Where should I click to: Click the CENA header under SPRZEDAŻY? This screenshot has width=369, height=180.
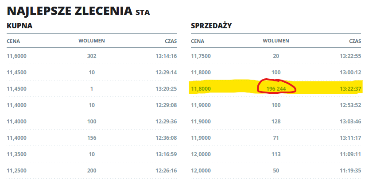198,42
